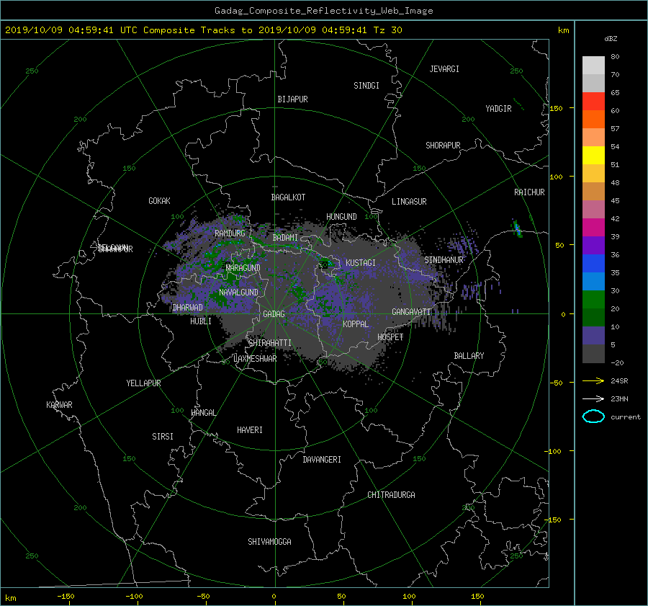Click the HUNGUND city label

(x=341, y=217)
